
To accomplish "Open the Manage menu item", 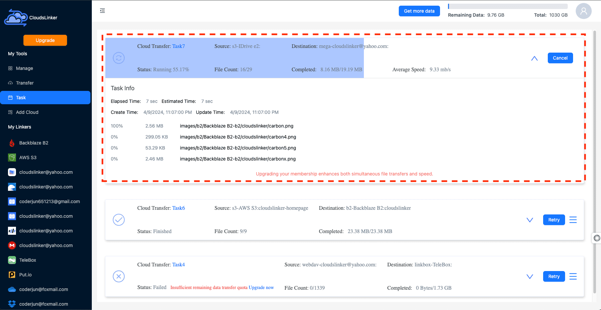I will 45,68.
